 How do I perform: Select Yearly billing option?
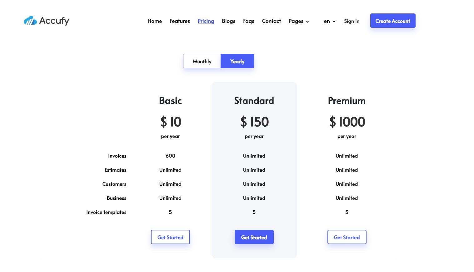[237, 61]
